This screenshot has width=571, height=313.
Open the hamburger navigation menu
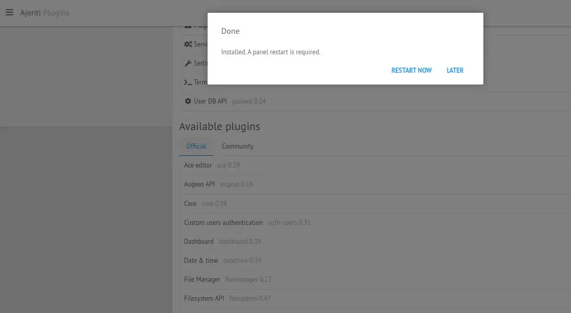point(9,13)
